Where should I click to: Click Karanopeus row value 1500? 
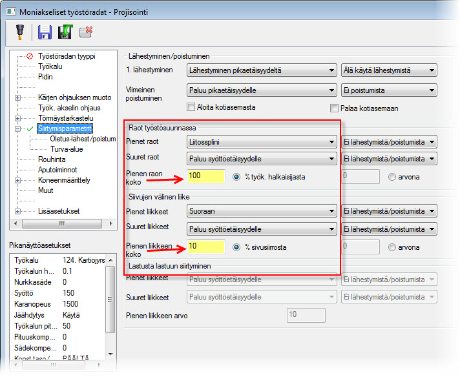pos(70,304)
